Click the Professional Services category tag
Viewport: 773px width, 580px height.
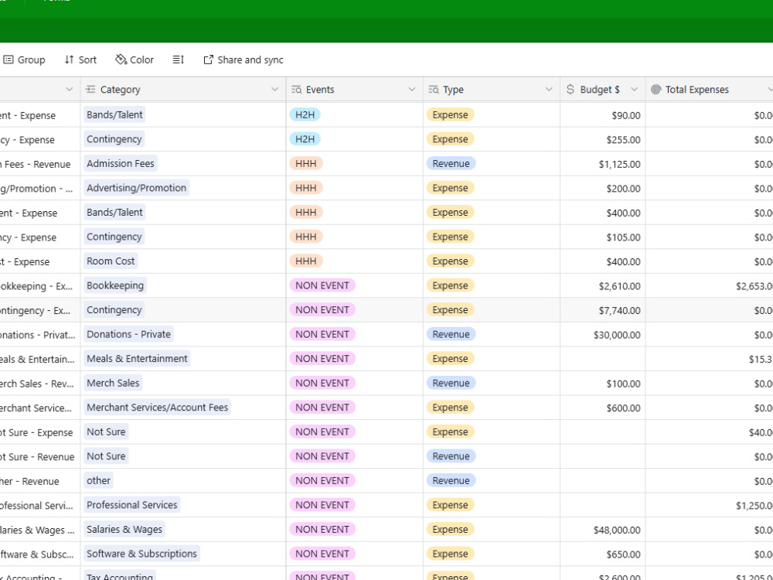pos(131,505)
